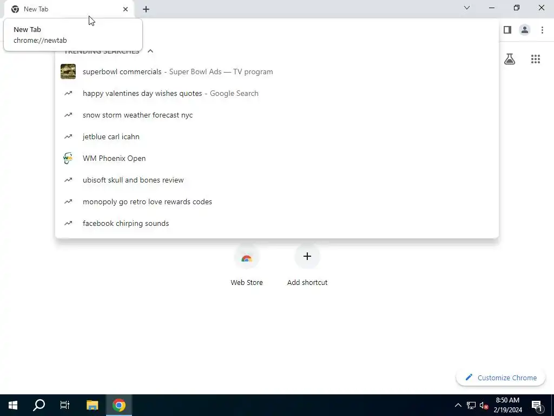Screen dimensions: 554x416
Task: Click the Chrome taskbar icon
Action: point(119,405)
